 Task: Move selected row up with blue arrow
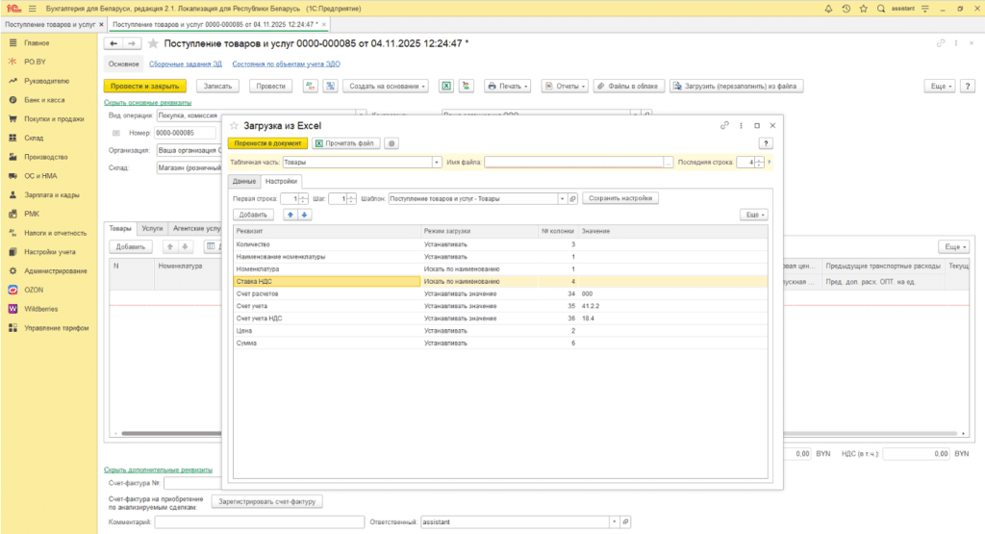pos(291,215)
